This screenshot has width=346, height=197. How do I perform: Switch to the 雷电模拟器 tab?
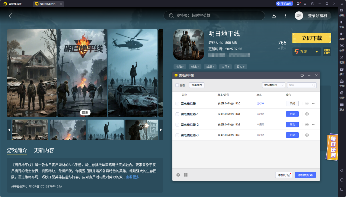[15, 4]
